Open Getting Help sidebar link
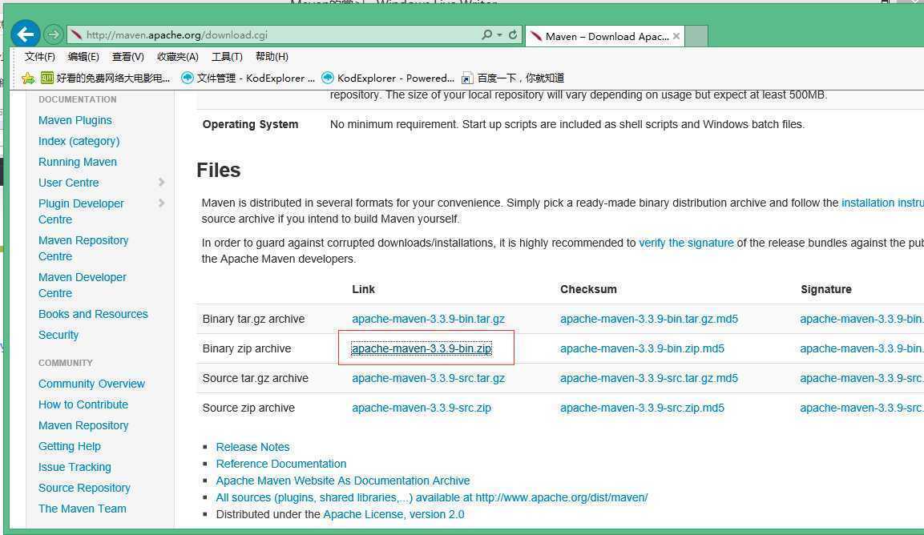The image size is (924, 535). click(70, 446)
